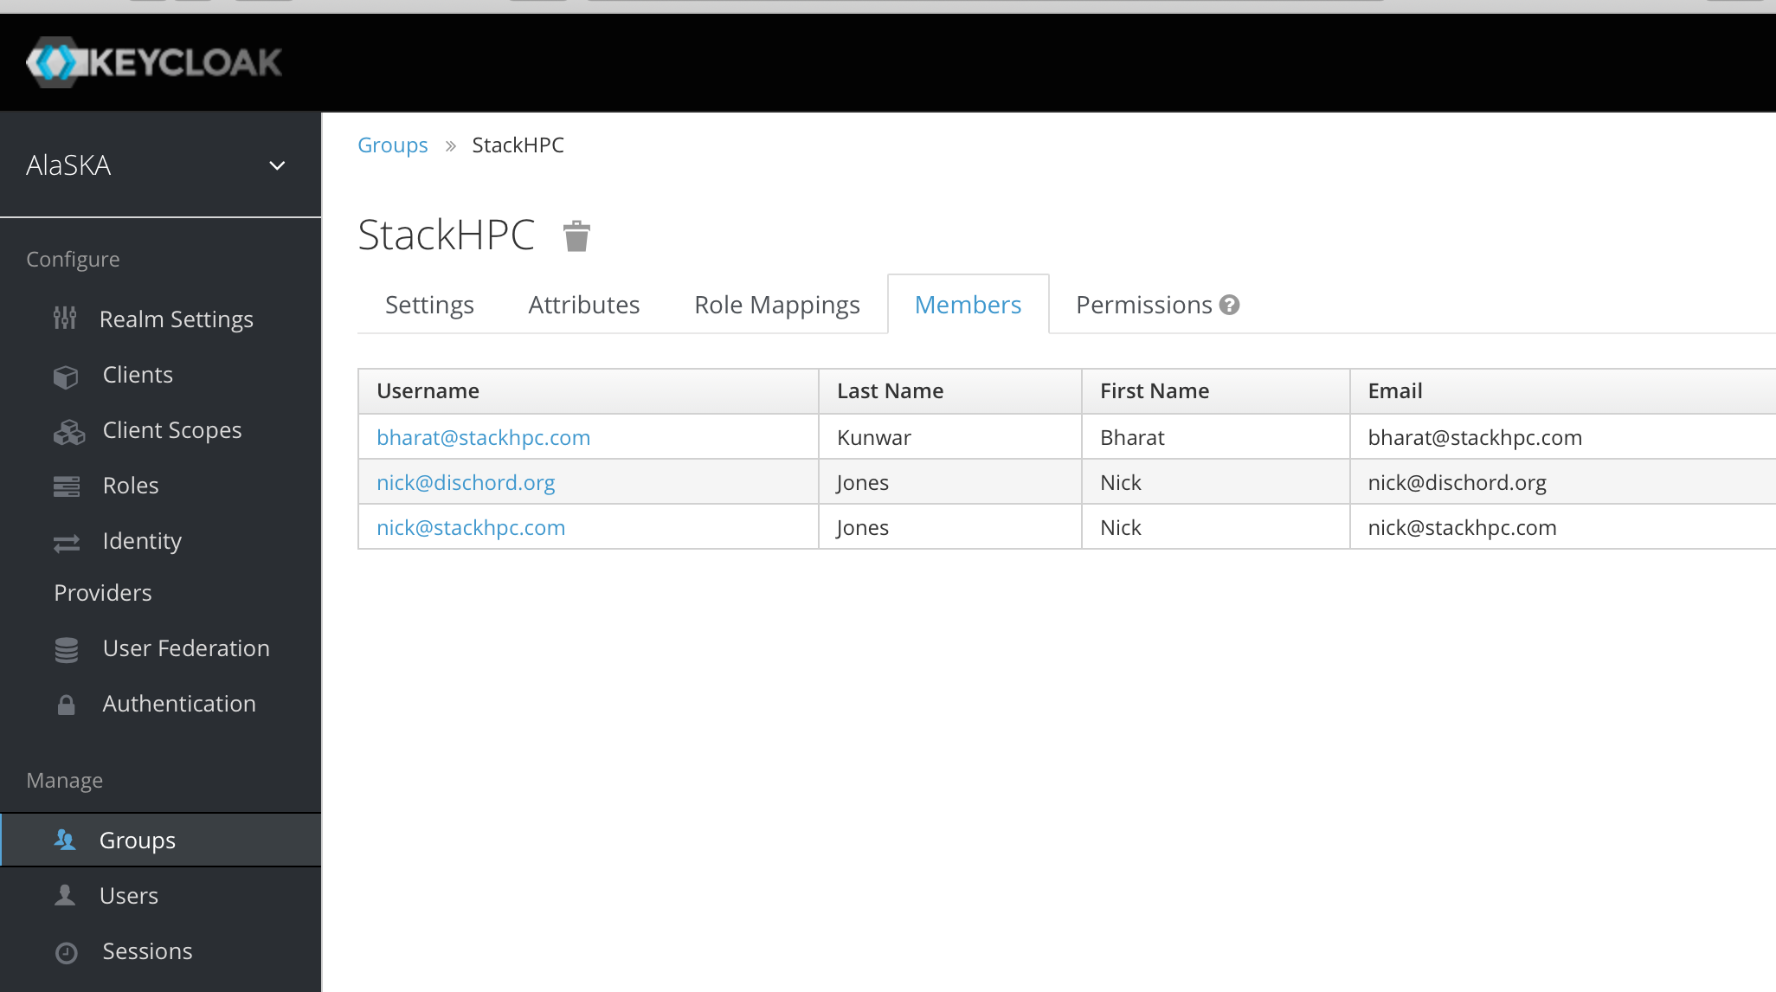Click the Client Scopes icon
The height and width of the screenshot is (992, 1776).
pyautogui.click(x=68, y=429)
